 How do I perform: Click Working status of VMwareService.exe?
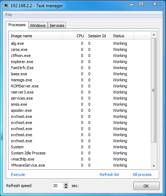[x=120, y=166]
